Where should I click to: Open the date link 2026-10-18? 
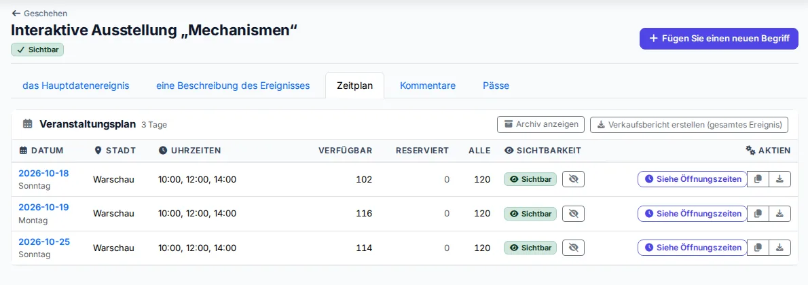tap(44, 173)
